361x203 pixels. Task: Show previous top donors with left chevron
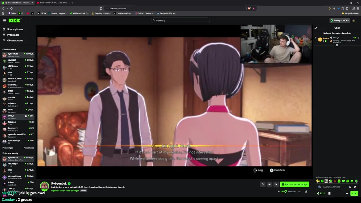316,38
